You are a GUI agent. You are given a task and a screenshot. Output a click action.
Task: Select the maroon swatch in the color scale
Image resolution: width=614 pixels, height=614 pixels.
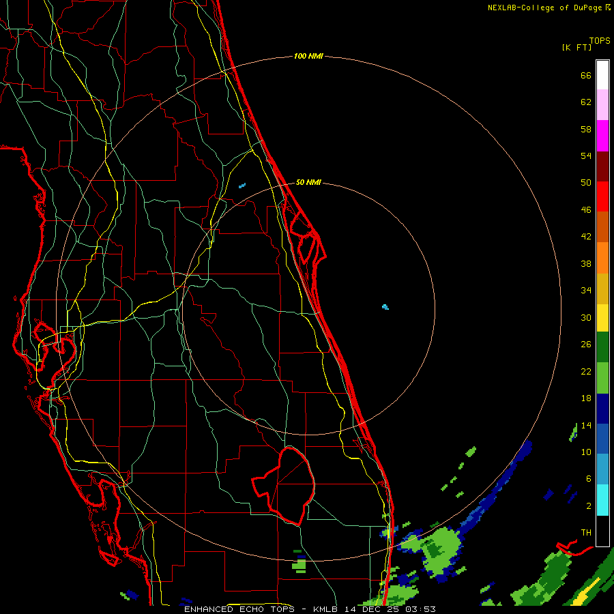coord(602,166)
